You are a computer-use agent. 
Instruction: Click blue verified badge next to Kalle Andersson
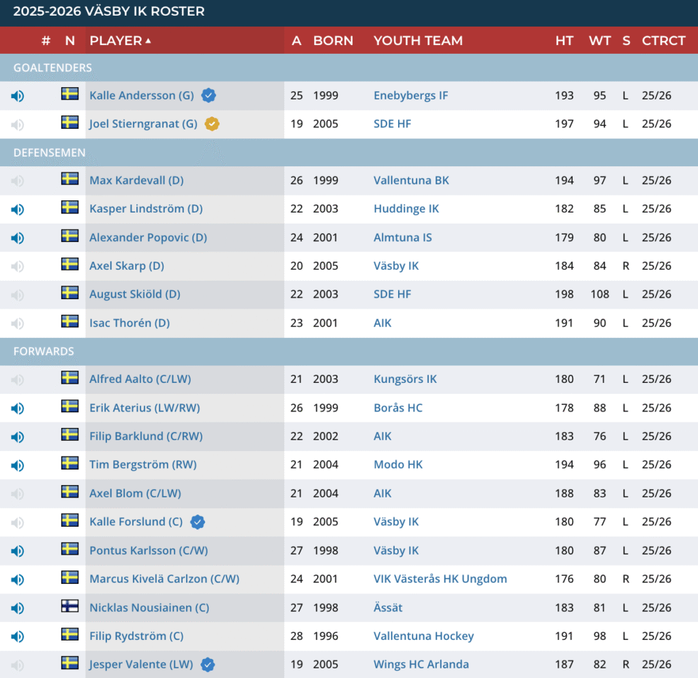(x=209, y=95)
